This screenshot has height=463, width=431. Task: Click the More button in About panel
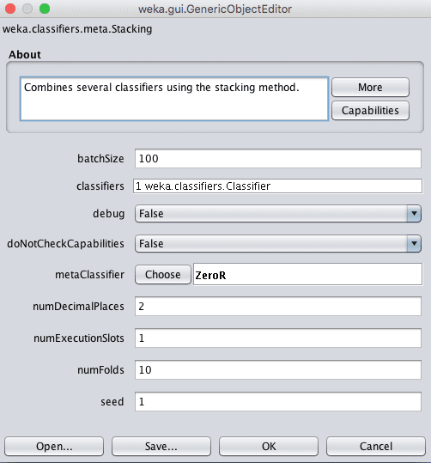pyautogui.click(x=370, y=88)
